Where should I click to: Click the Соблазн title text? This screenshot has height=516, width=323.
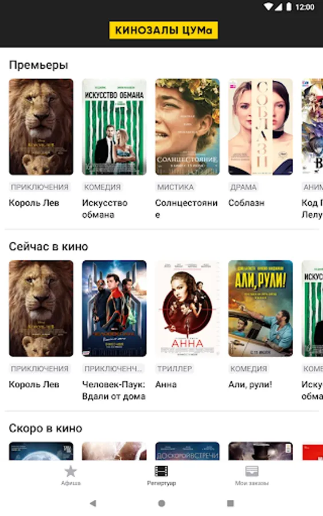[x=246, y=203]
